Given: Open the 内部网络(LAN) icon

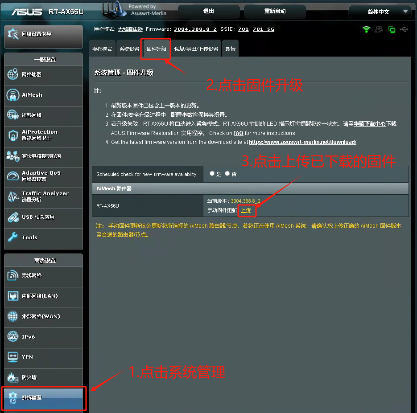Looking at the screenshot, I should [x=13, y=296].
